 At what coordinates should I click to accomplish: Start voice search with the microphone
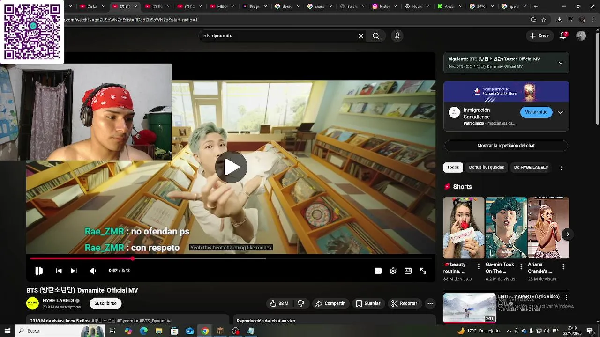[397, 36]
